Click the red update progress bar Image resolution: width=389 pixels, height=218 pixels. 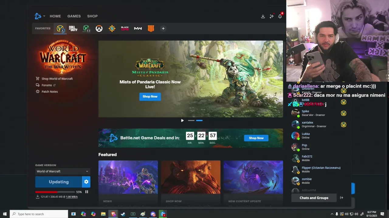(x=54, y=192)
